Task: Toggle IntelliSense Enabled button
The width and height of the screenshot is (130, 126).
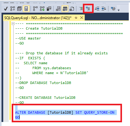Action: coord(26,9)
